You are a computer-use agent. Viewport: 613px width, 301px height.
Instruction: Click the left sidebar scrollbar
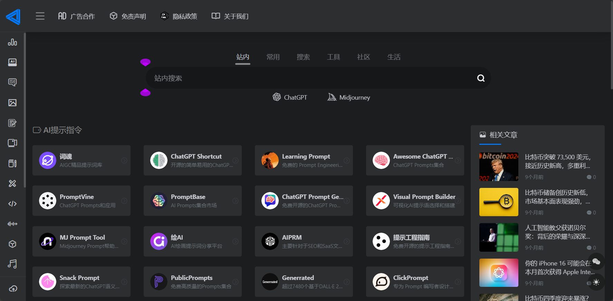pyautogui.click(x=25, y=110)
